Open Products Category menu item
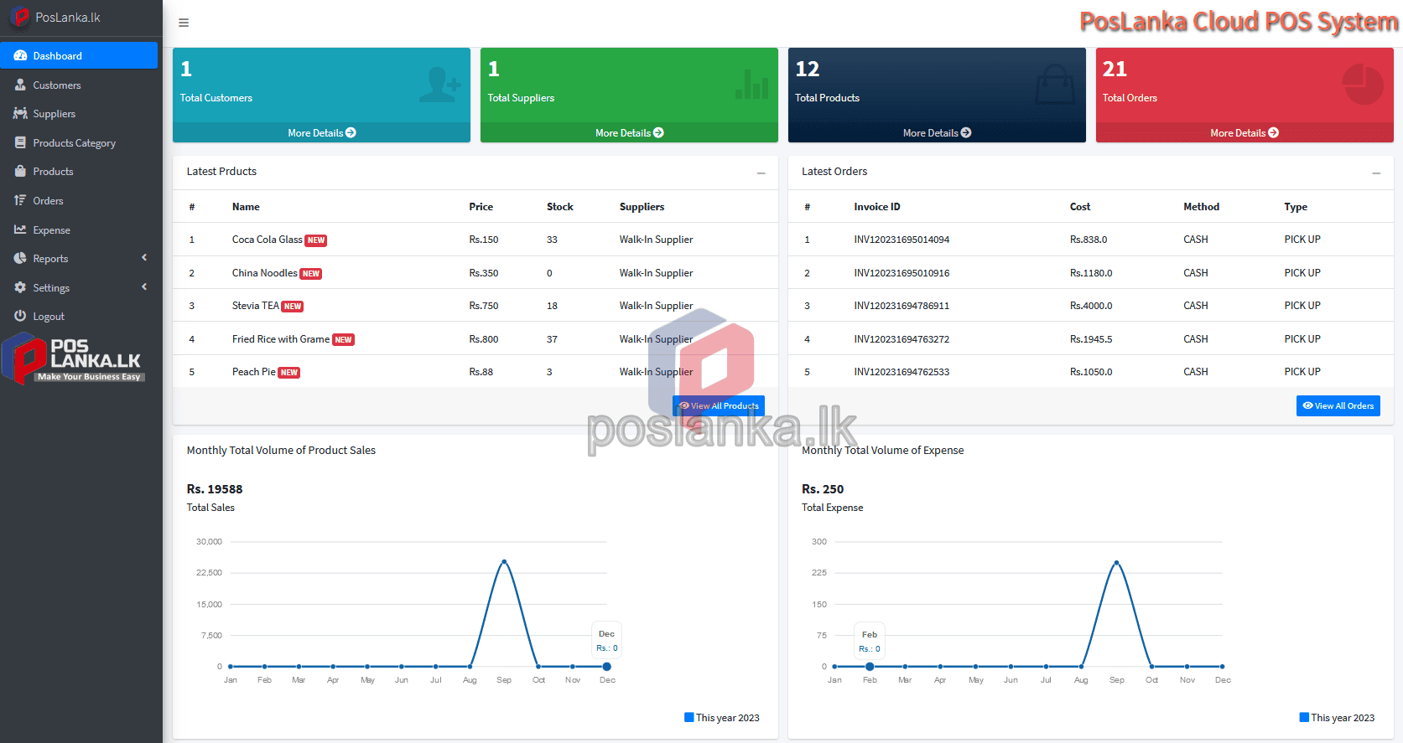The image size is (1403, 743). tap(79, 142)
